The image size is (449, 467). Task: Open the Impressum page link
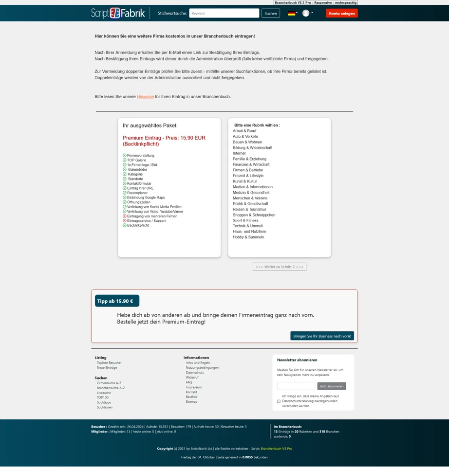click(193, 387)
